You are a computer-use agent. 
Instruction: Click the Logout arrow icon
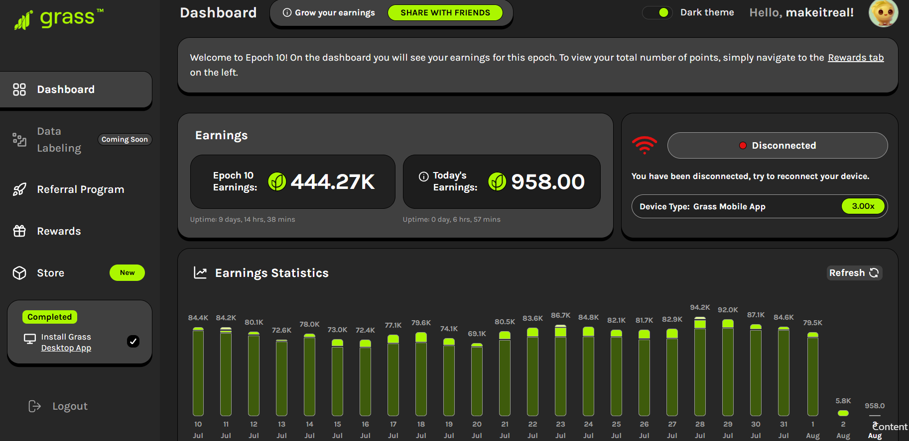pyautogui.click(x=34, y=406)
